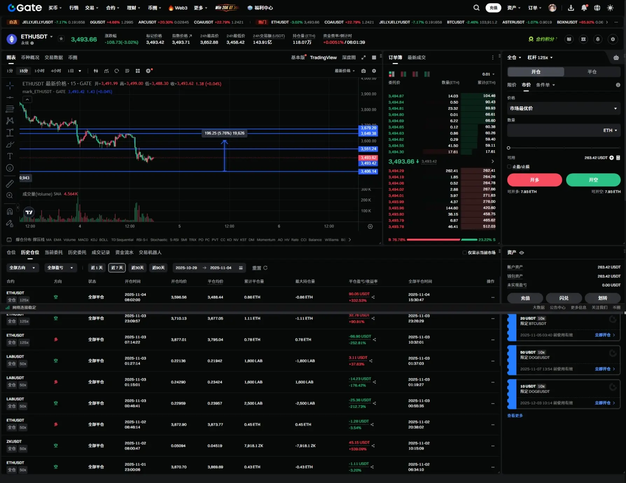This screenshot has width=626, height=483.
Task: Check 仅显示当前市场 checkbox
Action: (465, 253)
